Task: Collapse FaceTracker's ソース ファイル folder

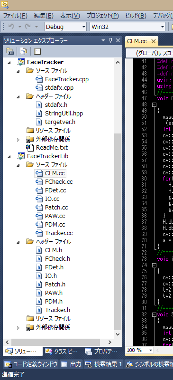Action: coord(18,71)
